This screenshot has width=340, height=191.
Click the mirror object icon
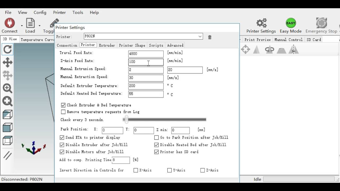coord(294,49)
